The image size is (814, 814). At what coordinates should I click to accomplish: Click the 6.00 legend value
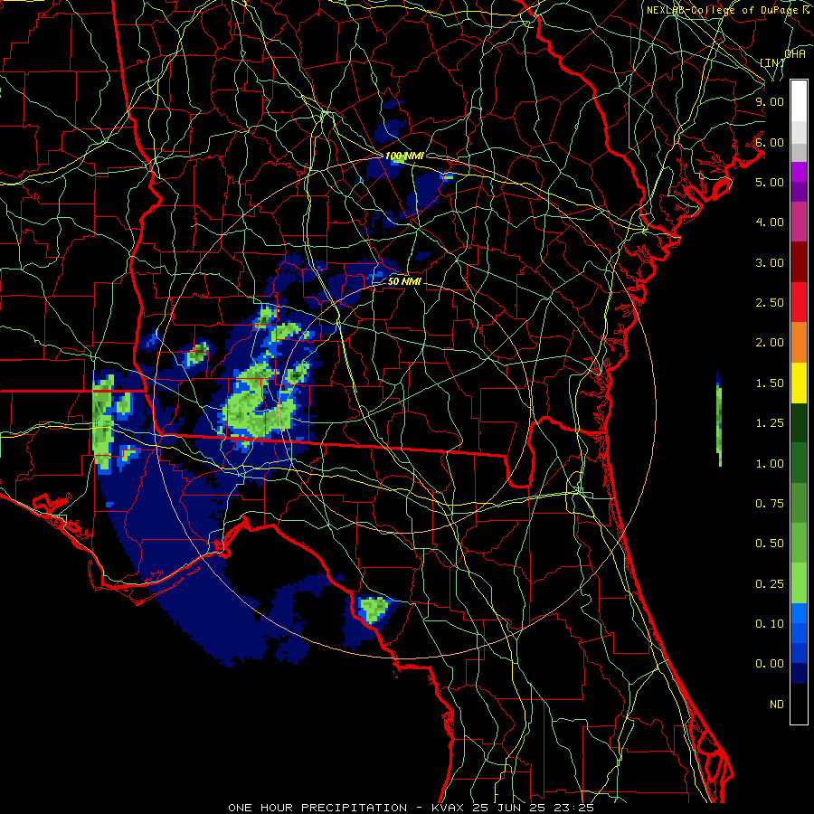[770, 142]
